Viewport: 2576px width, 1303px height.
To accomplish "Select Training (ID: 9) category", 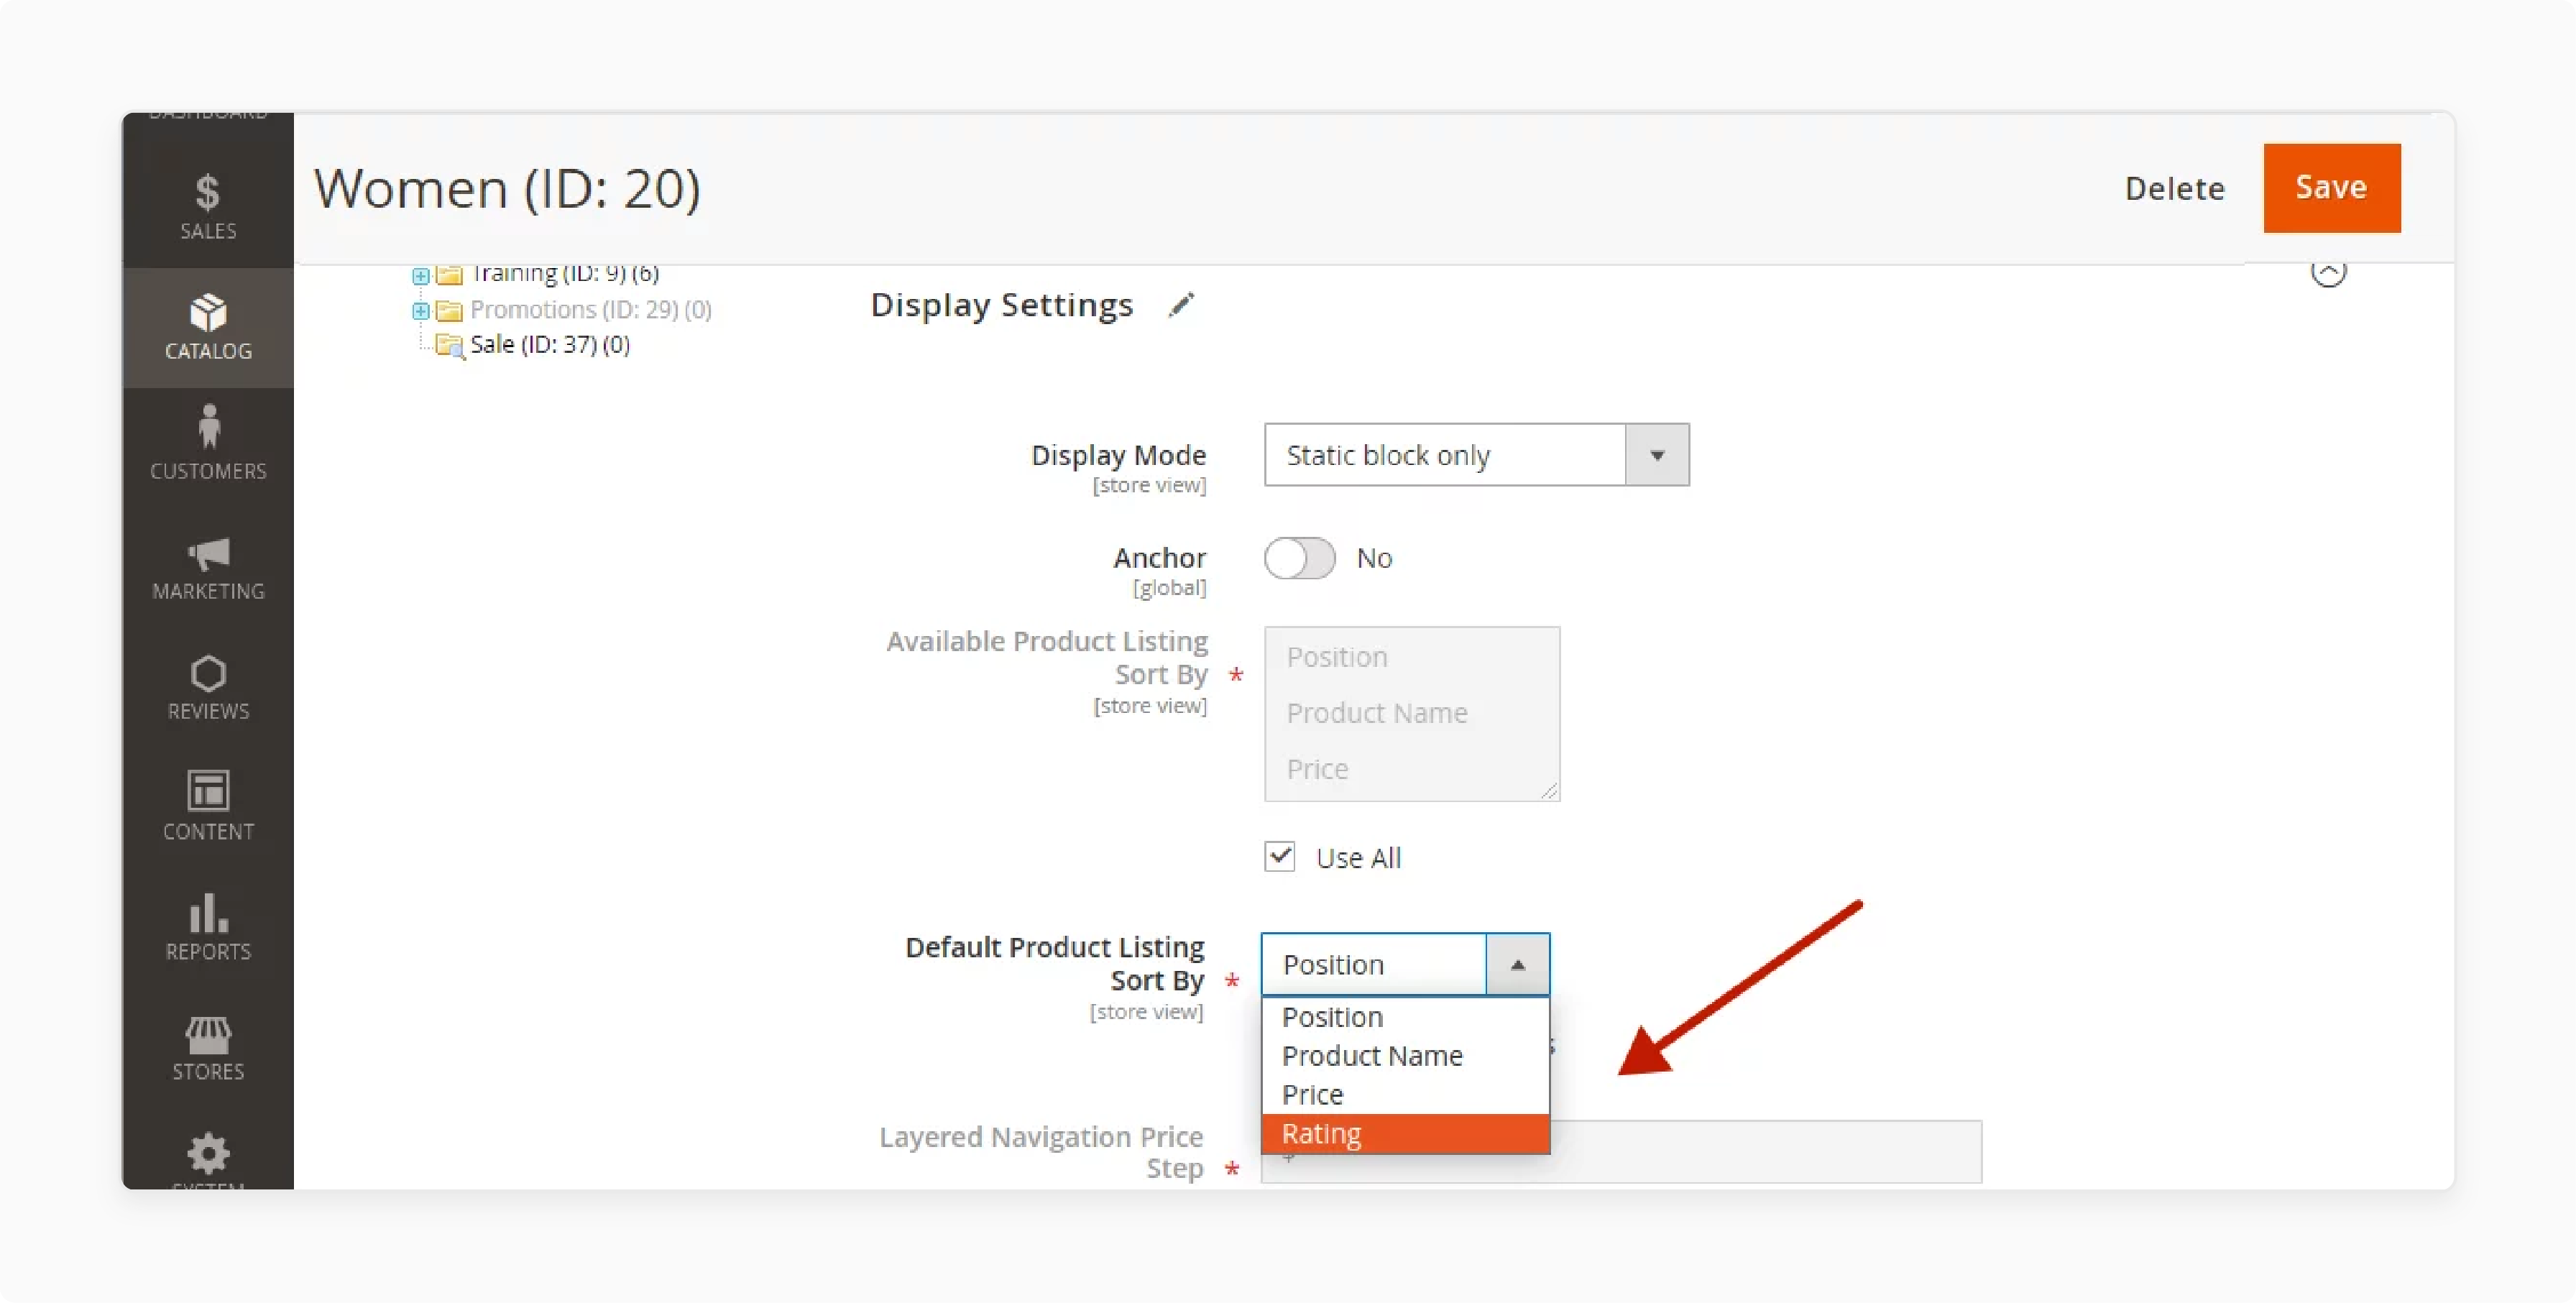I will pyautogui.click(x=565, y=273).
